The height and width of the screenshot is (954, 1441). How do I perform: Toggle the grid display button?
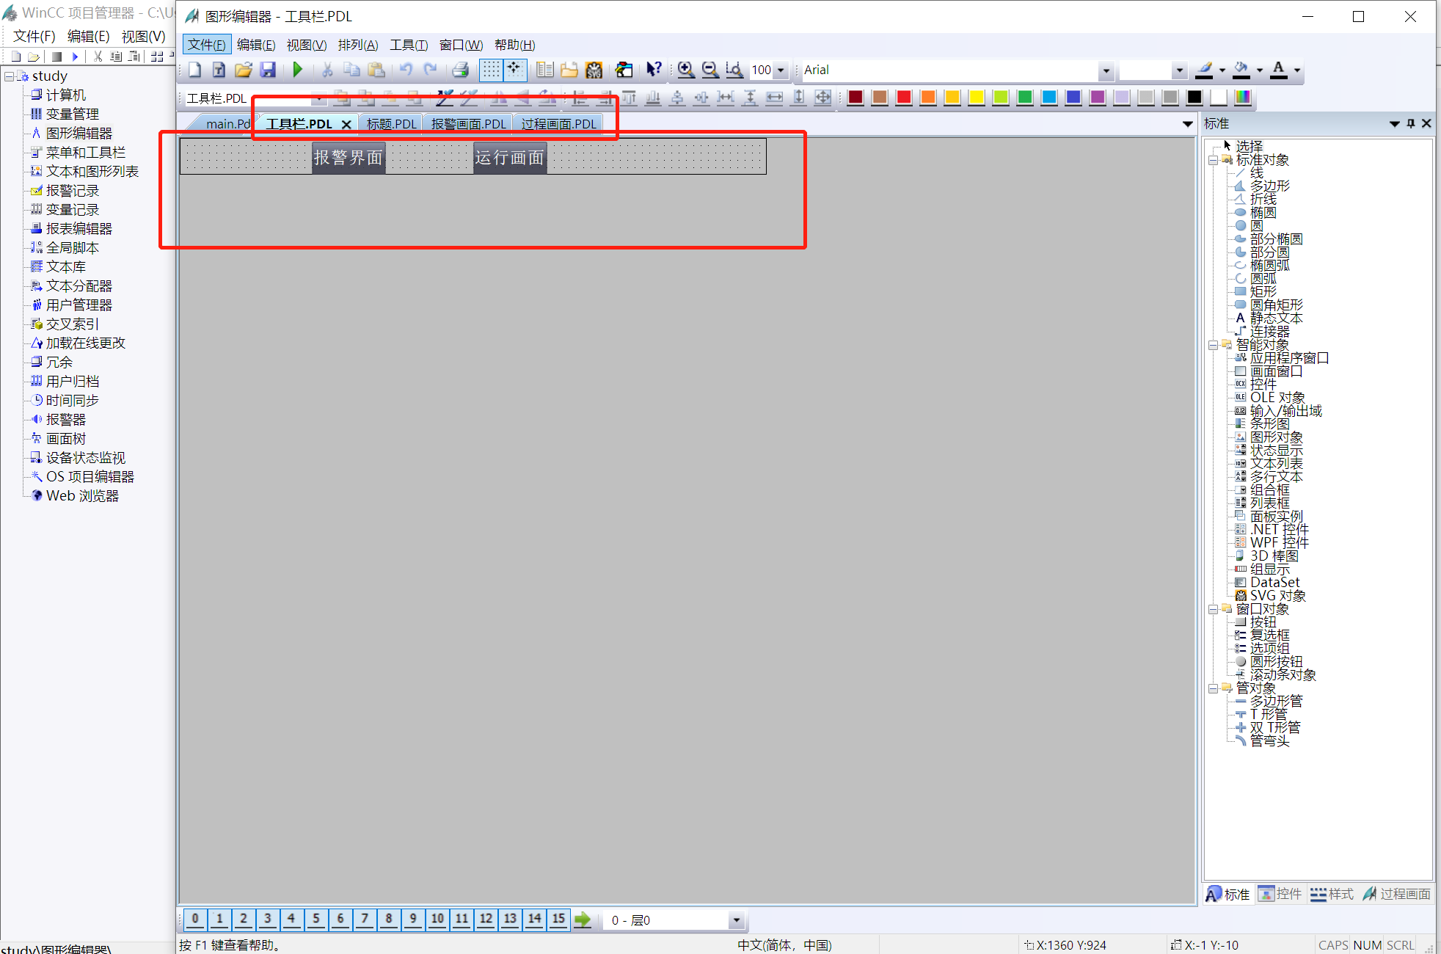point(490,70)
